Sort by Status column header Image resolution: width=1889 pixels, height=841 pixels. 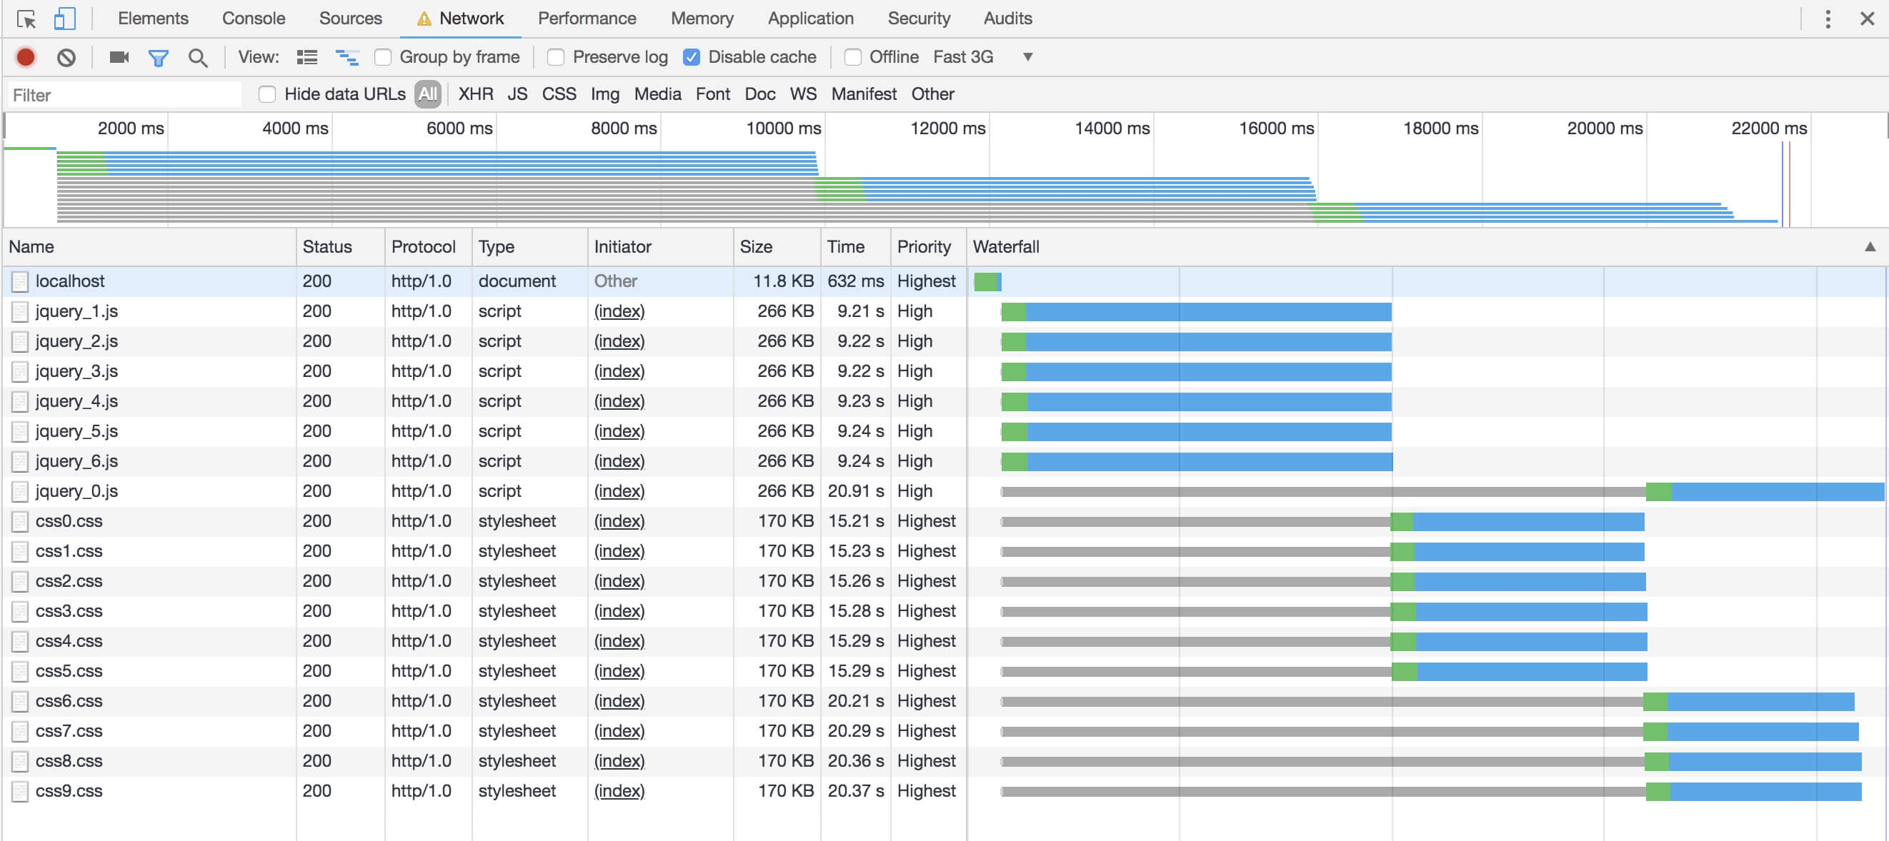pos(341,247)
